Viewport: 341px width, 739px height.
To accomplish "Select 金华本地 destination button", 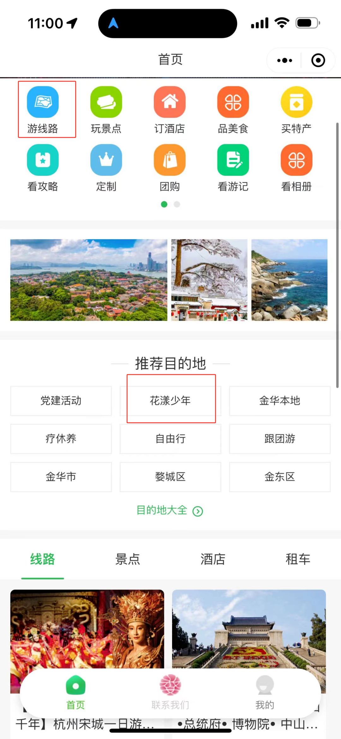I will 280,401.
